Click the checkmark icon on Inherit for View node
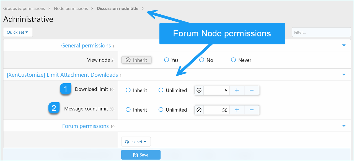354x161 pixels. pos(128,60)
